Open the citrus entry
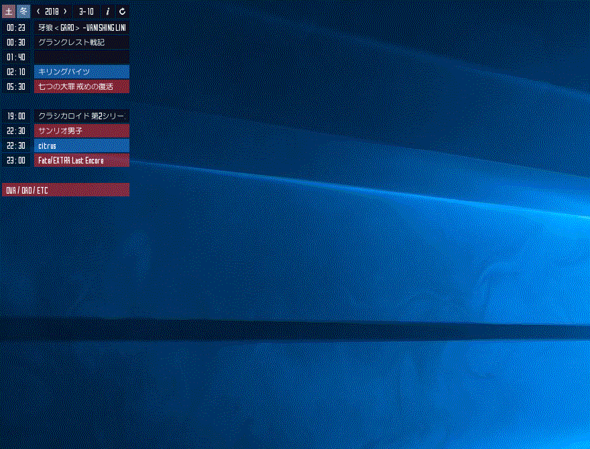This screenshot has height=449, width=590. click(82, 145)
